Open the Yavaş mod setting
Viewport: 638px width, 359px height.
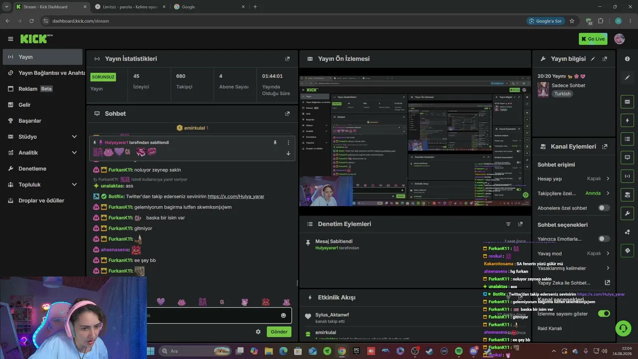point(573,253)
